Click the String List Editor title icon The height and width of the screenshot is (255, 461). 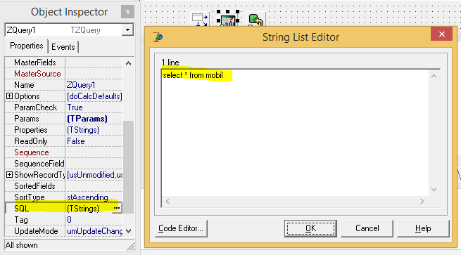click(x=158, y=37)
